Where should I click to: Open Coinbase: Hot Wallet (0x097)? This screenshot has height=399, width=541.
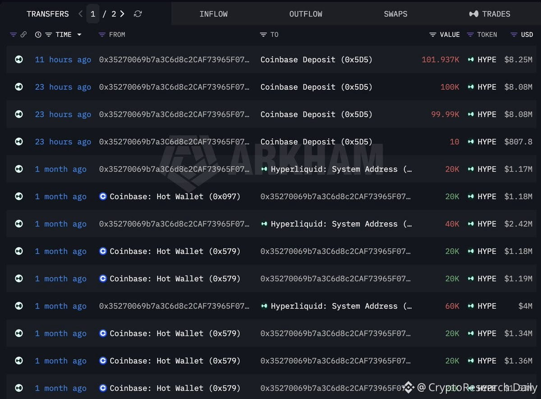[175, 197]
